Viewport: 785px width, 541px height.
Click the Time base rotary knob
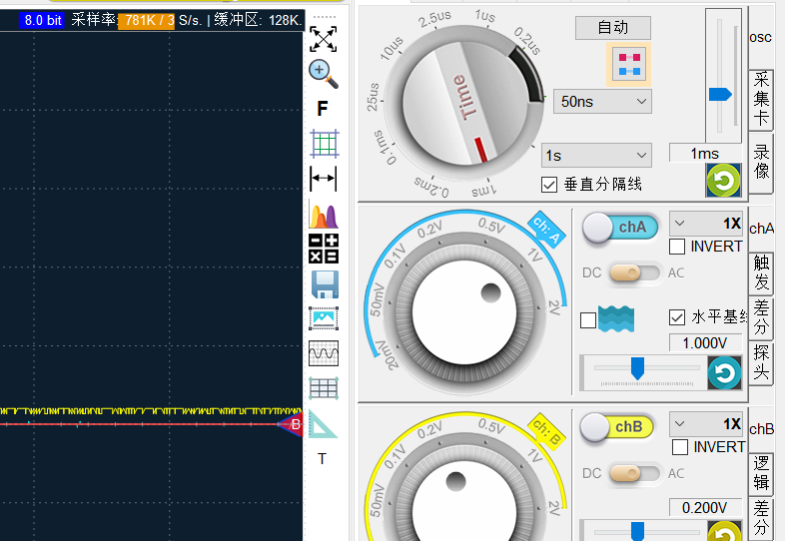tap(465, 103)
